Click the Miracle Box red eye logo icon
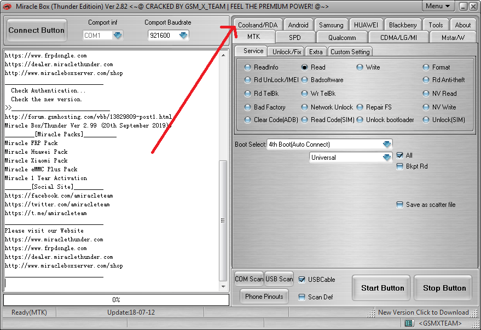The image size is (481, 330). click(x=7, y=7)
